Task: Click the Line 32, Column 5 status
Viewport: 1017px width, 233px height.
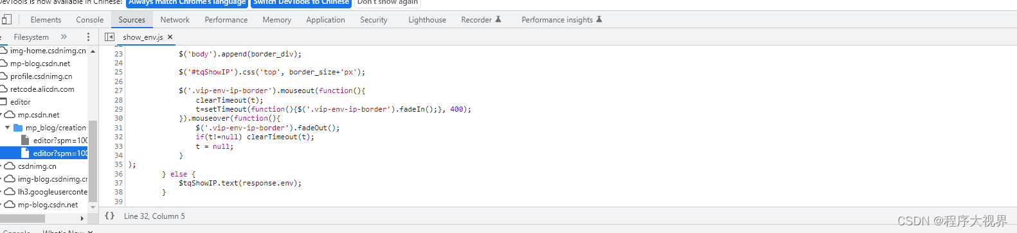Action: pos(154,216)
